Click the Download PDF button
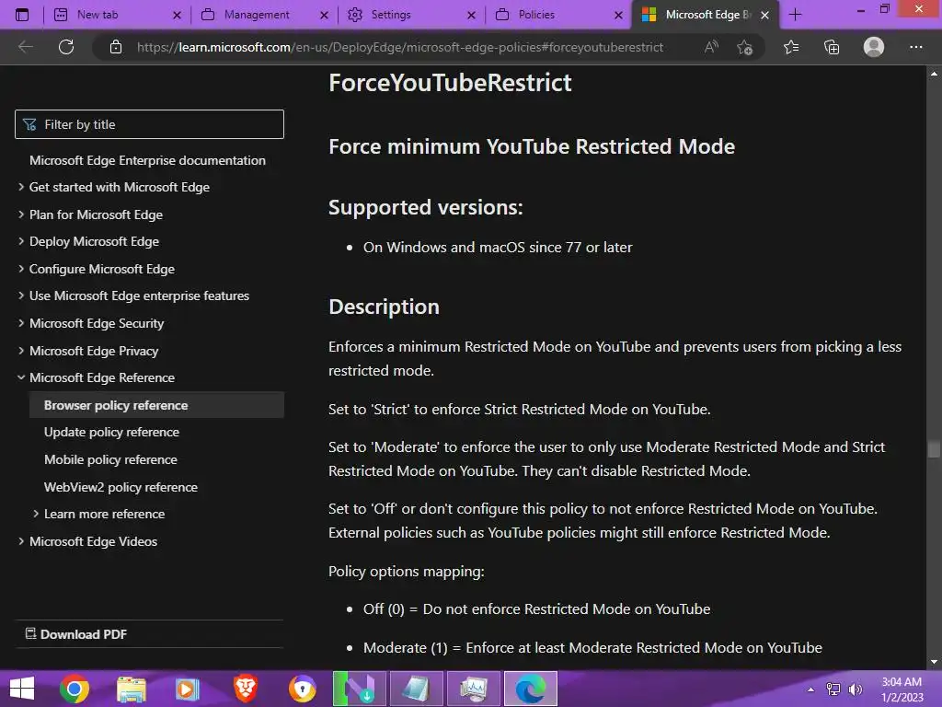 point(76,634)
